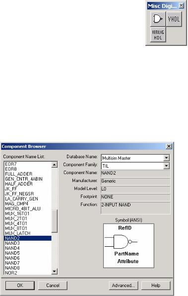The image size is (188, 296).
Task: Select LA_CARRY_GEN in the component list
Action: 28,198
